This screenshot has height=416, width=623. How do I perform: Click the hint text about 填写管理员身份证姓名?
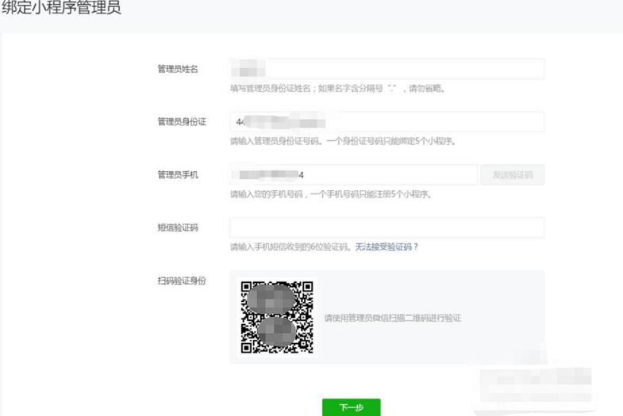(x=337, y=89)
